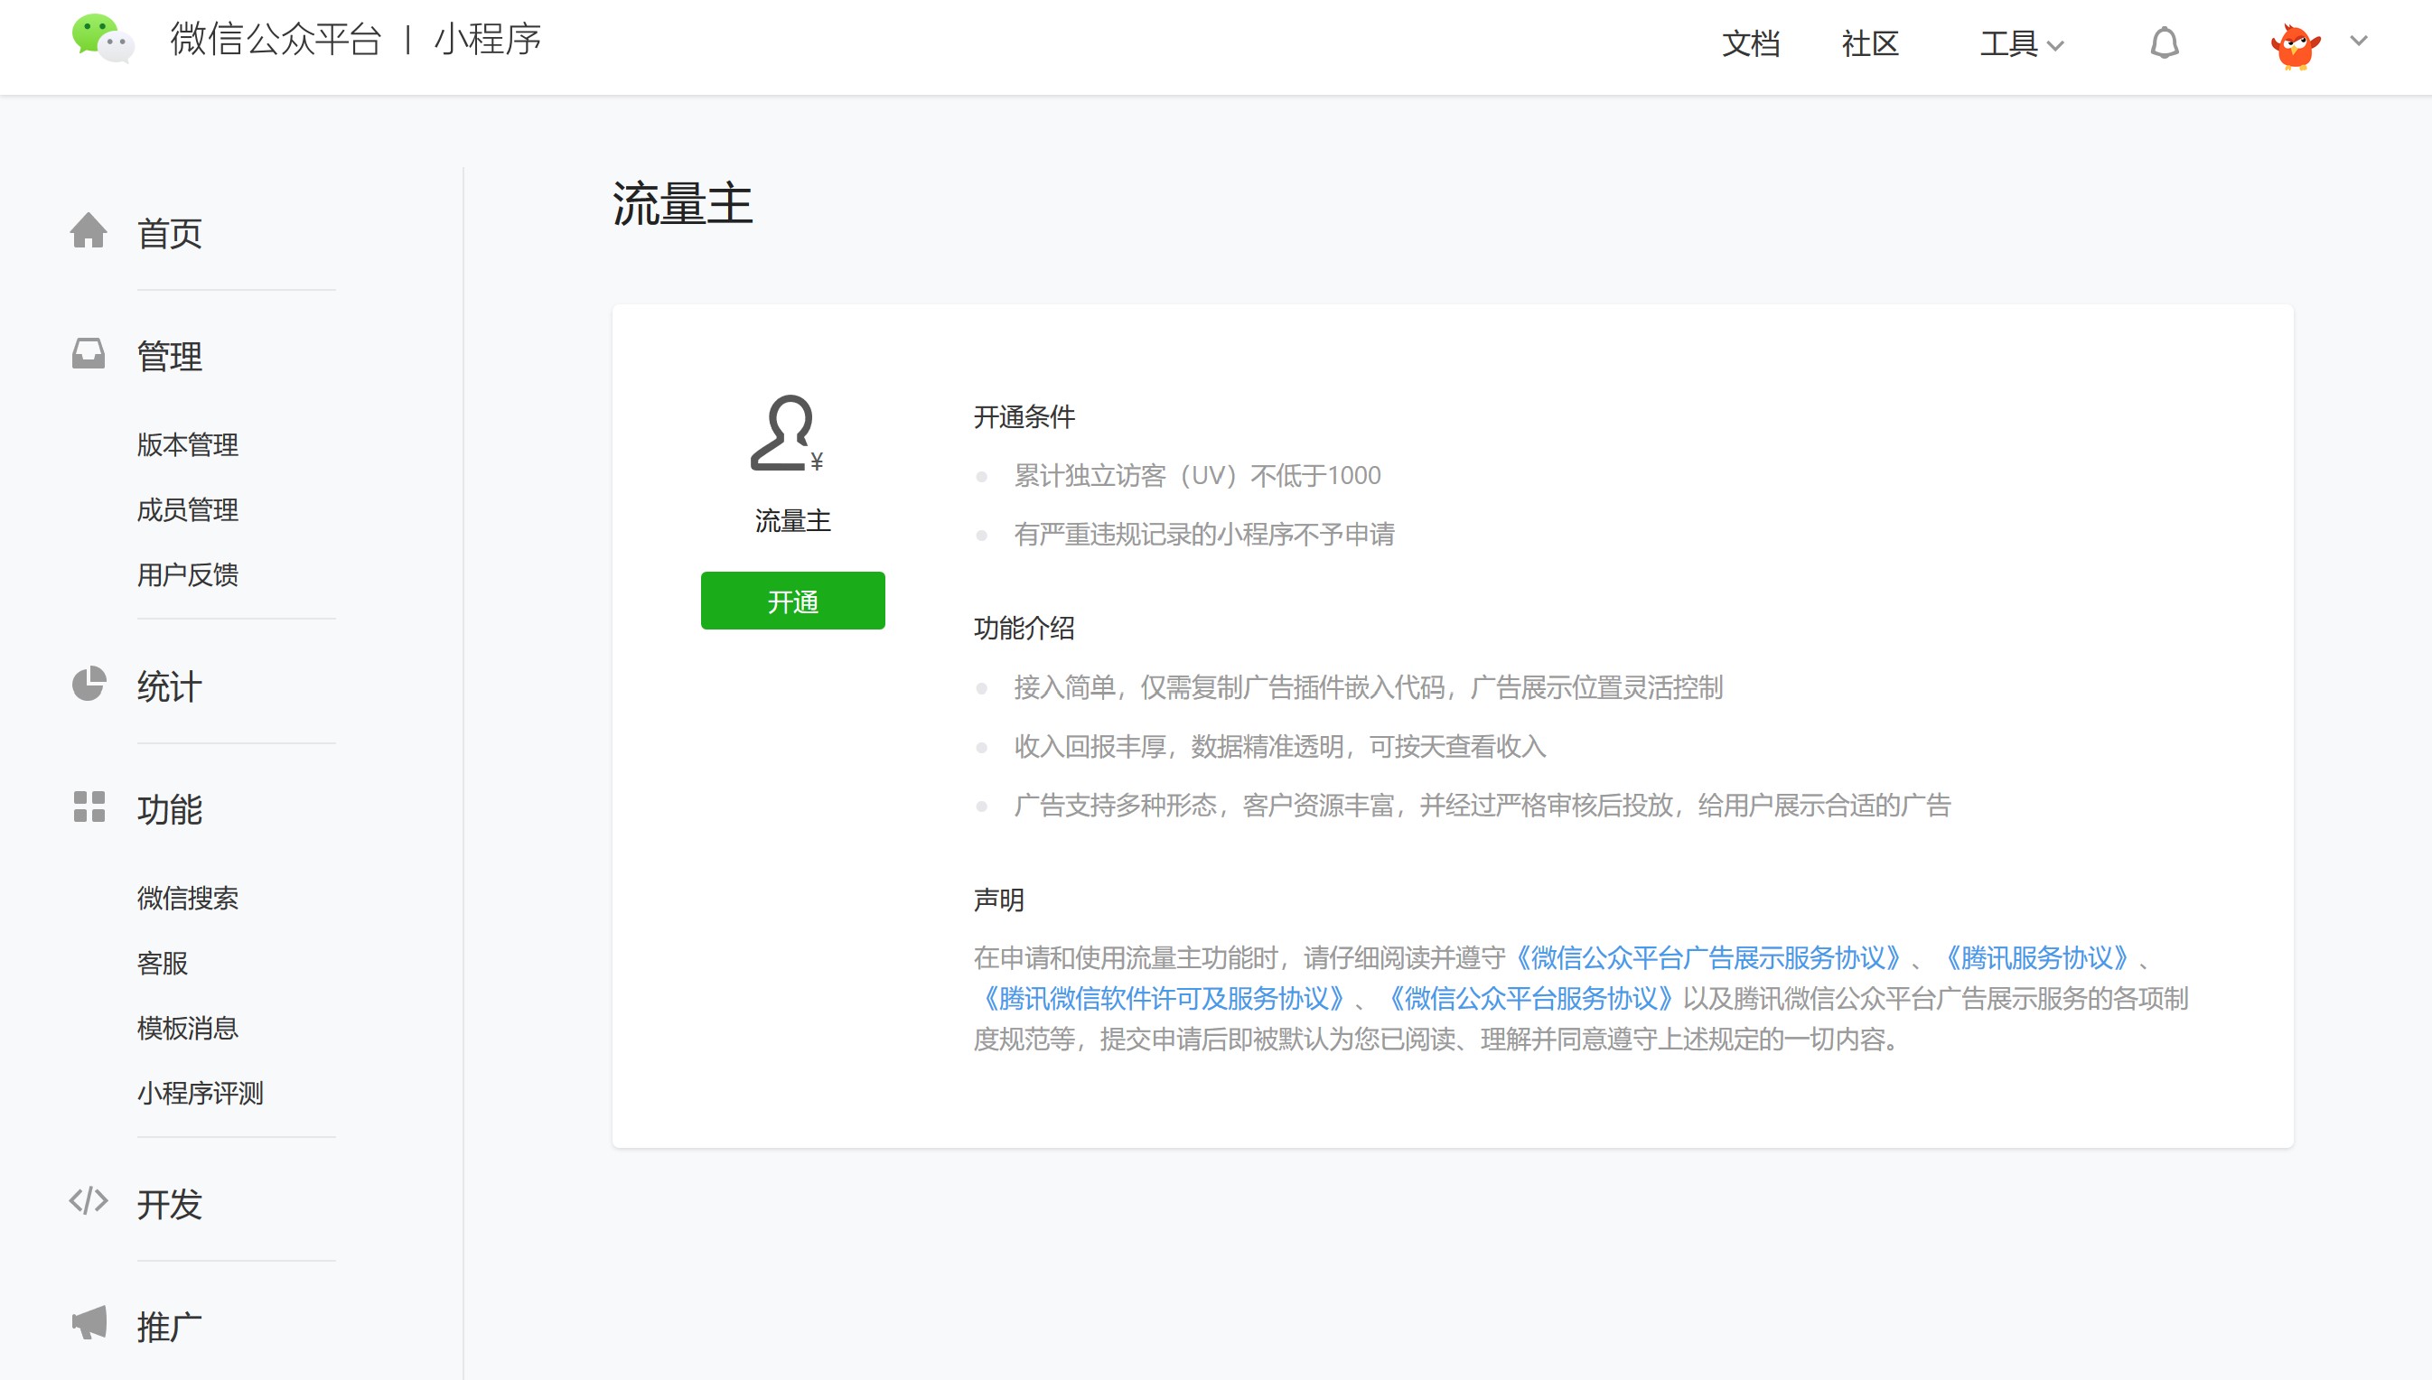
Task: Click the code icon beside 开发
Action: (x=89, y=1201)
